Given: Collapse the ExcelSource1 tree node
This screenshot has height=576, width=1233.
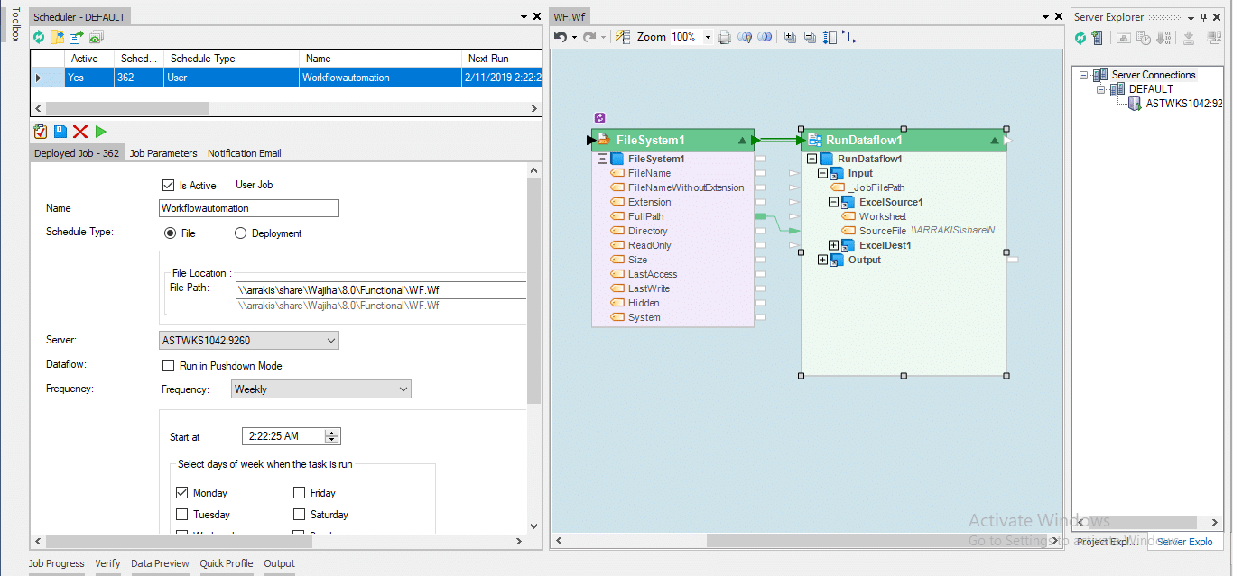Looking at the screenshot, I should point(834,202).
